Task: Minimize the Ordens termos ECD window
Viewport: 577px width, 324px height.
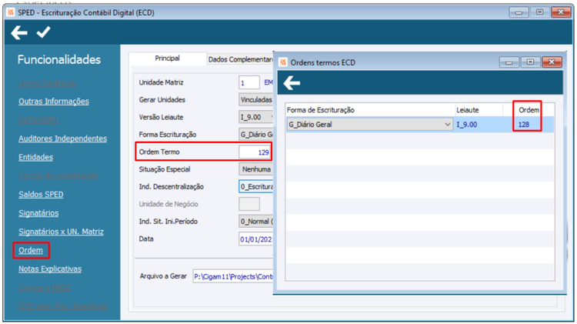Action: pyautogui.click(x=509, y=62)
